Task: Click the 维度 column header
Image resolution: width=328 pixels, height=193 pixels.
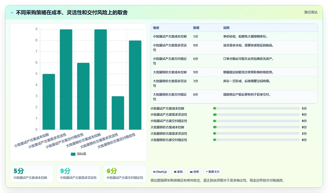Action: pos(156,28)
